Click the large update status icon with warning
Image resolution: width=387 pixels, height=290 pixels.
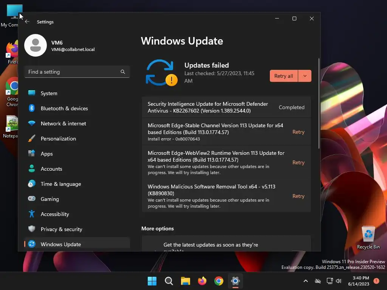[x=162, y=72]
